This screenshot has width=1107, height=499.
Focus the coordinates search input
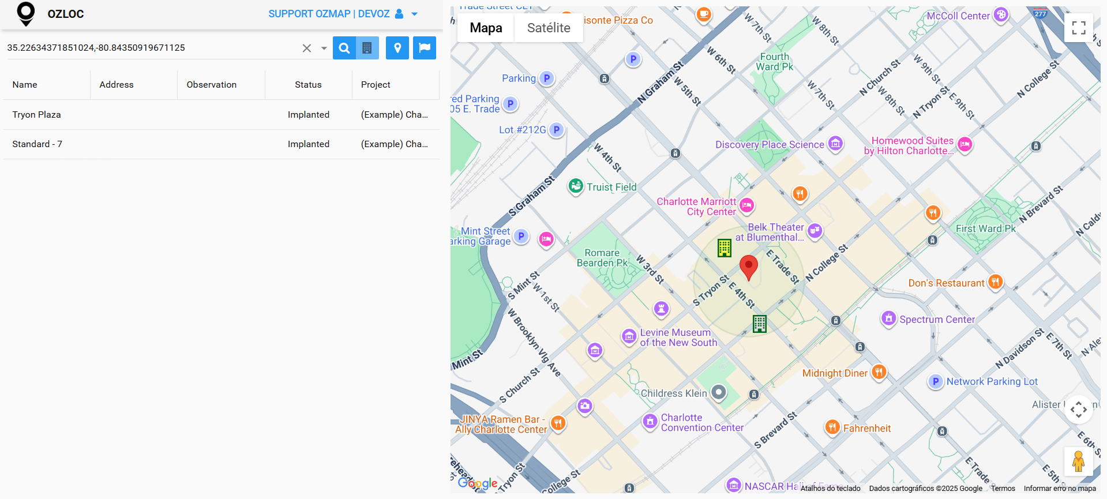[x=151, y=48]
